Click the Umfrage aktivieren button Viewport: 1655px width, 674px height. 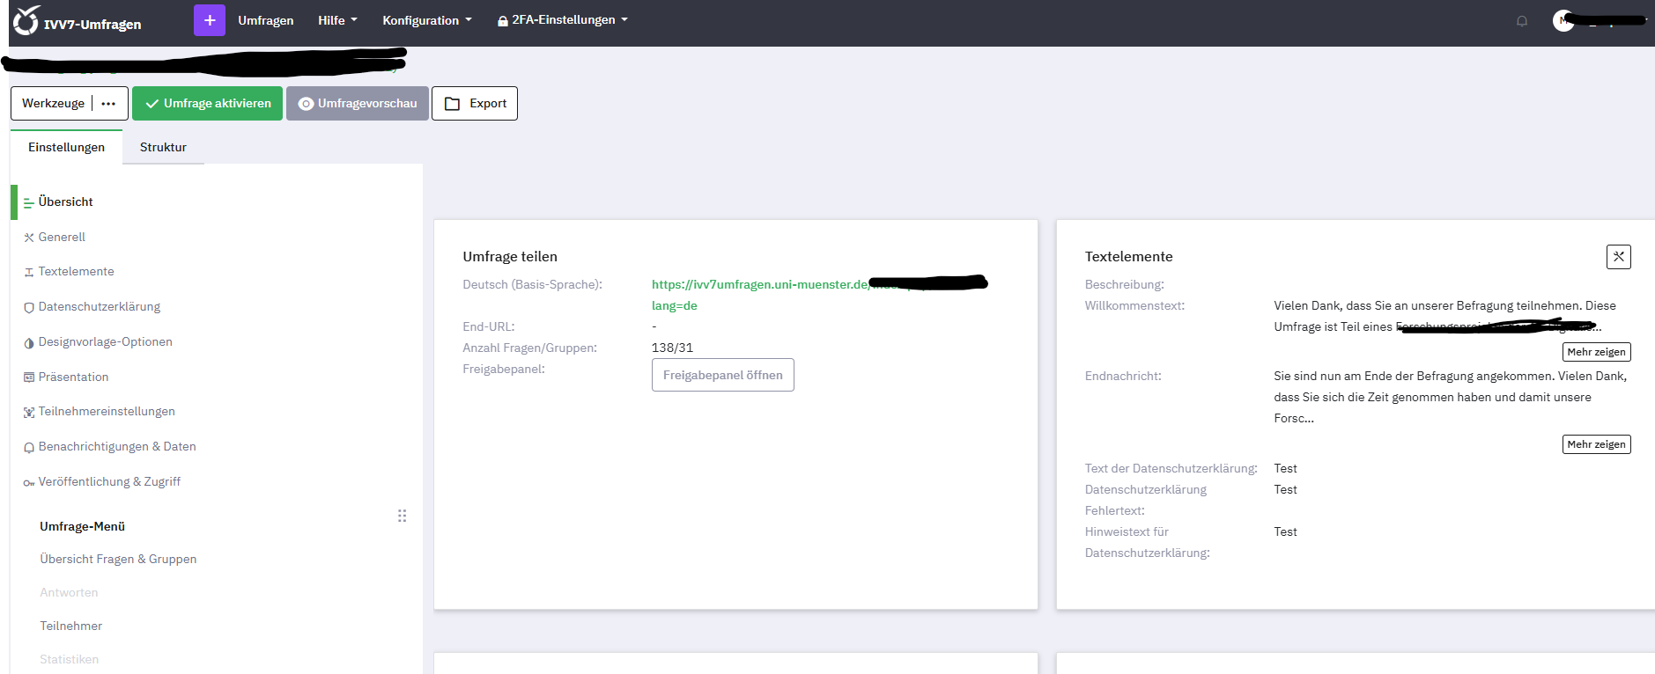[208, 104]
